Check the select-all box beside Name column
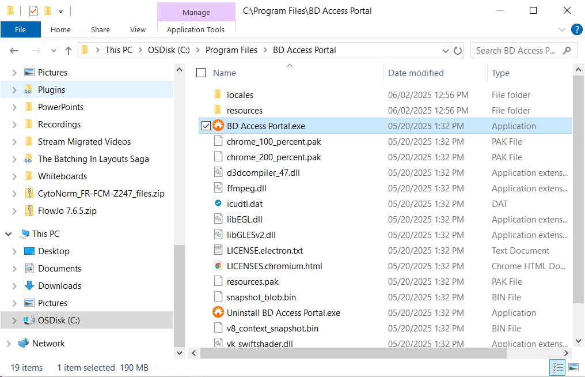Image resolution: width=585 pixels, height=377 pixels. pyautogui.click(x=200, y=73)
